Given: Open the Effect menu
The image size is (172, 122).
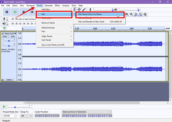Looking at the screenshot, I should tap(57, 5).
